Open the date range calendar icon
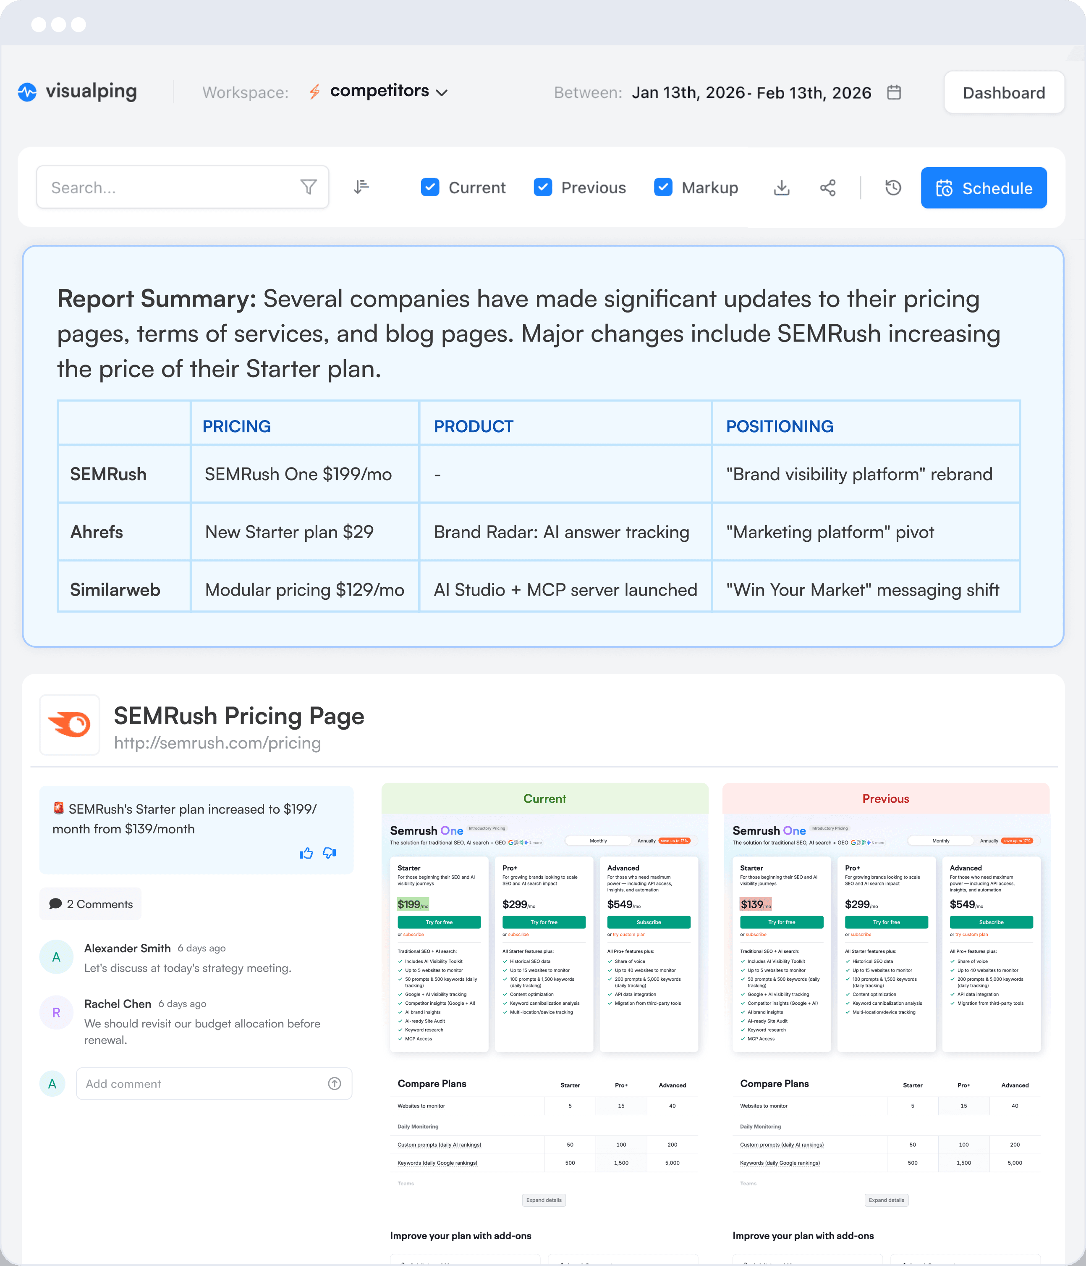This screenshot has height=1266, width=1086. pos(894,92)
